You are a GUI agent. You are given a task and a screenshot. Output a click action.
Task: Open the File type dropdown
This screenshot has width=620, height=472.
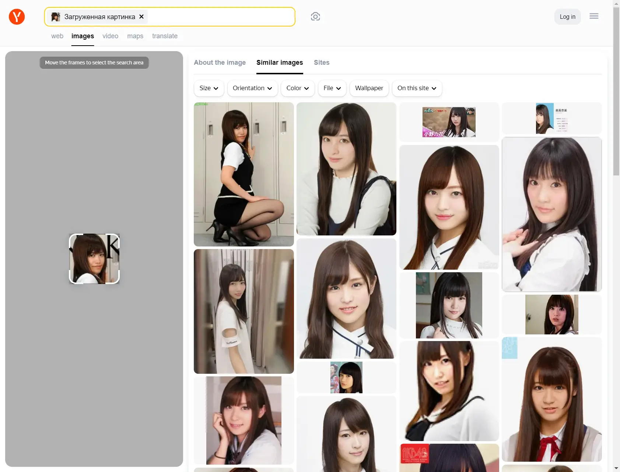click(332, 88)
